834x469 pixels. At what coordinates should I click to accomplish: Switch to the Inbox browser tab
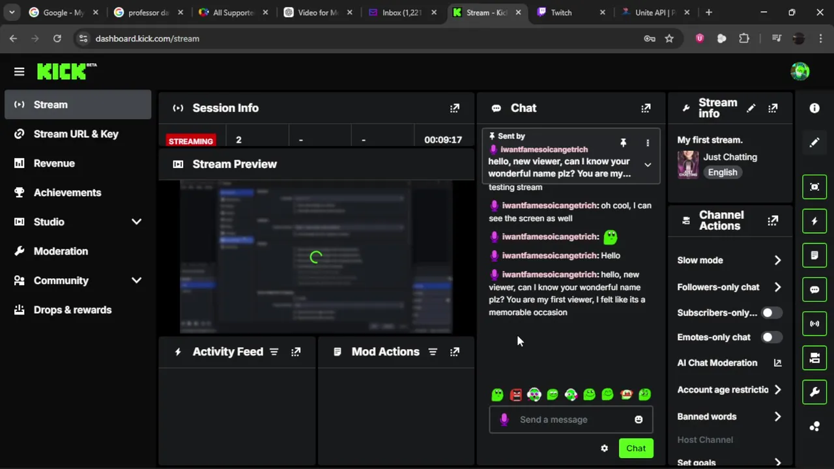pyautogui.click(x=402, y=12)
